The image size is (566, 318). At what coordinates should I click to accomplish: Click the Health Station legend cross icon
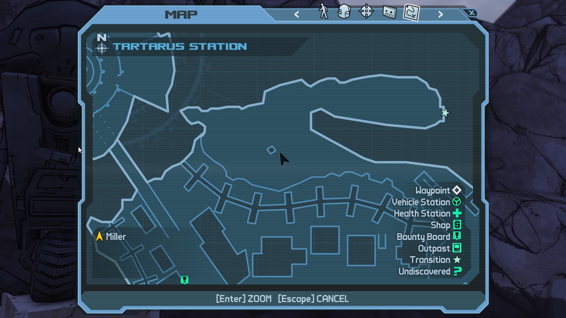pyautogui.click(x=457, y=213)
